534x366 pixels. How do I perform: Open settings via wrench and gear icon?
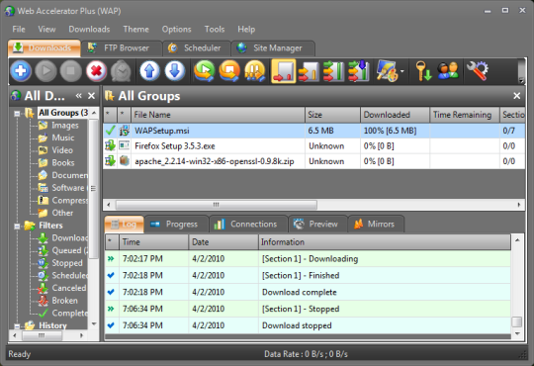pos(478,71)
